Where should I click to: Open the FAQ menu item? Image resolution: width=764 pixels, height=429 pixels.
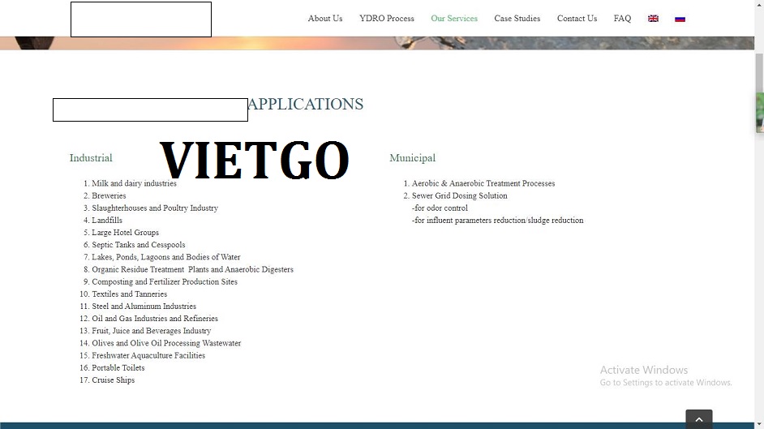(x=622, y=19)
